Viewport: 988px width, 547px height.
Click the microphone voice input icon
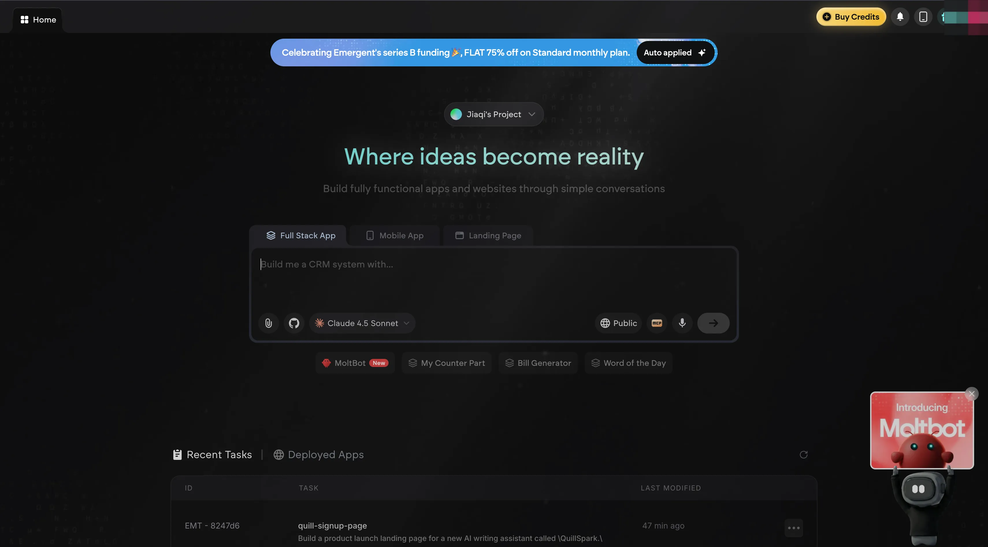[x=682, y=323]
